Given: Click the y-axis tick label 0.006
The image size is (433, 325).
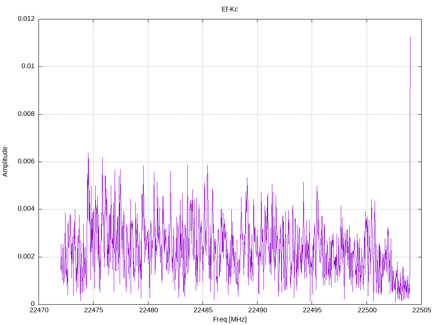Looking at the screenshot, I should click(x=26, y=162).
